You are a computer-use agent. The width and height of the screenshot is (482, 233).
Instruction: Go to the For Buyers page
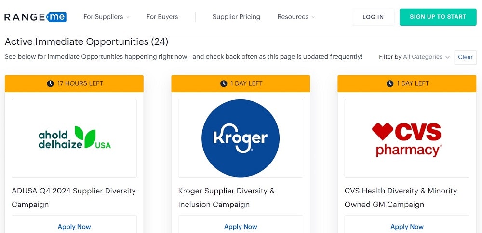tap(162, 17)
